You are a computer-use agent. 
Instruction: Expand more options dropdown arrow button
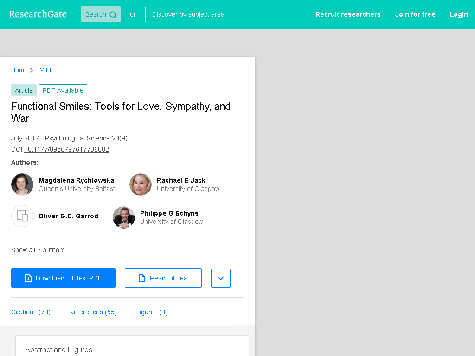click(221, 278)
